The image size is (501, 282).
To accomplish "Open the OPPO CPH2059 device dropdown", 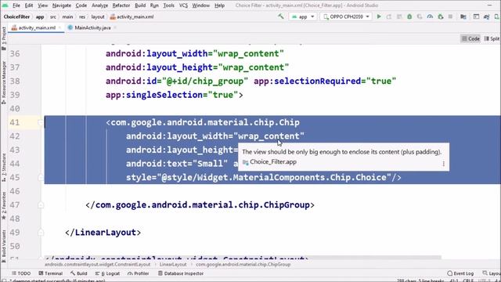I will click(346, 16).
